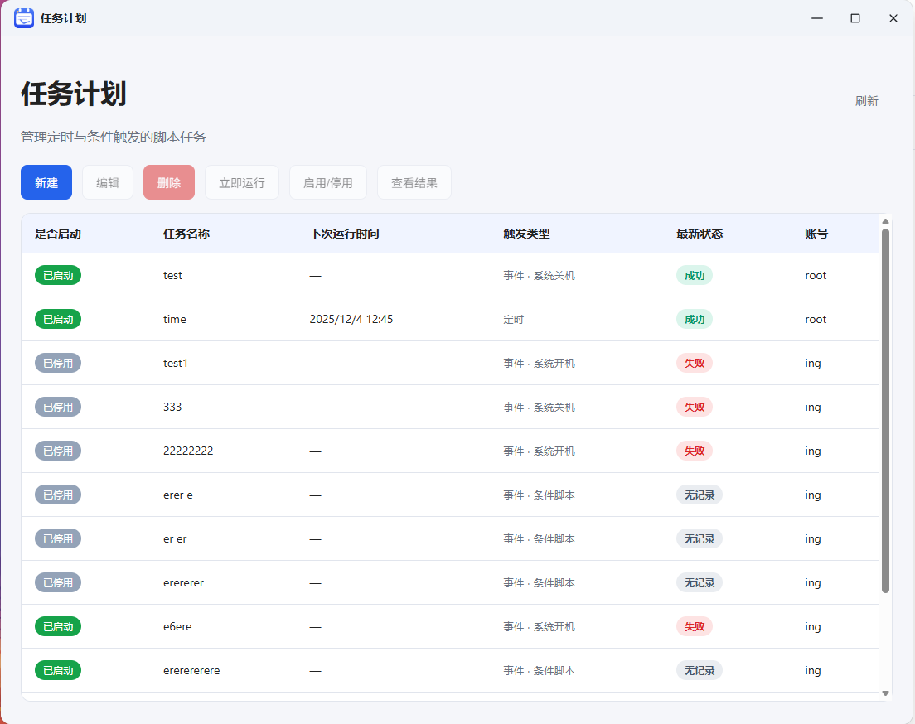
Task: Click the 立即运行 button
Action: [241, 182]
